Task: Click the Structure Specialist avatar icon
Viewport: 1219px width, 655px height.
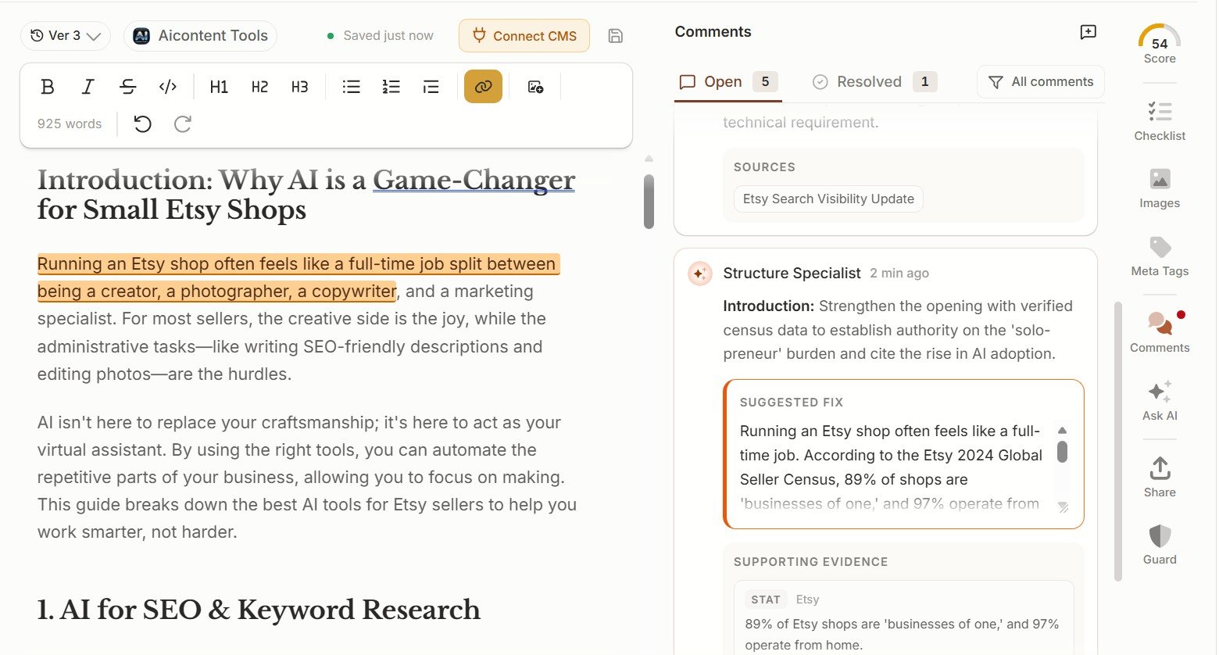Action: coord(699,274)
